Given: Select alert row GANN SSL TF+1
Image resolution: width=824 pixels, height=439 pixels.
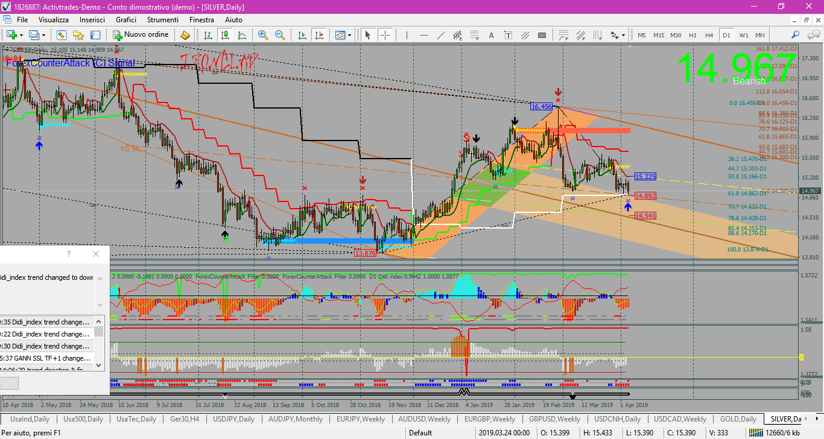Looking at the screenshot, I should tap(46, 358).
